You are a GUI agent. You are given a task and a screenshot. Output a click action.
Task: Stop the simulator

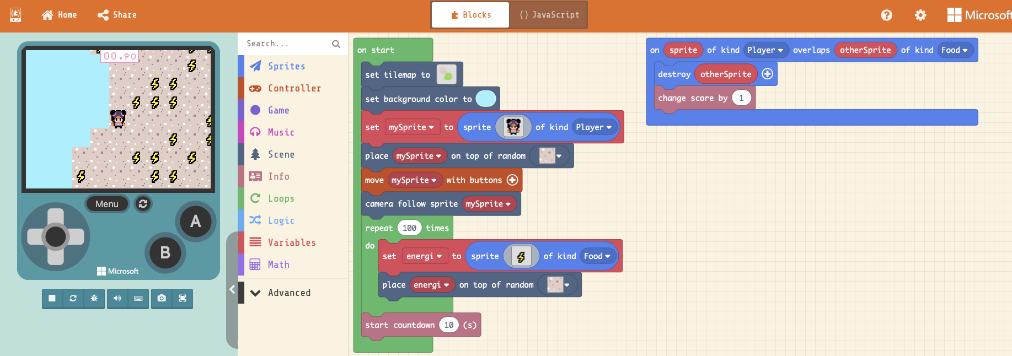(x=52, y=298)
